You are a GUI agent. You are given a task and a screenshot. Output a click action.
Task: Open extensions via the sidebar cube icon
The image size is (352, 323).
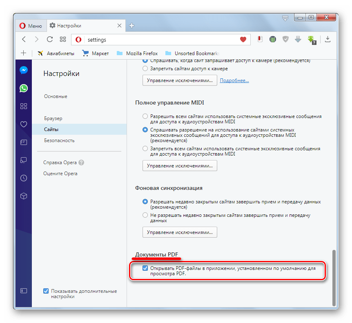(24, 196)
